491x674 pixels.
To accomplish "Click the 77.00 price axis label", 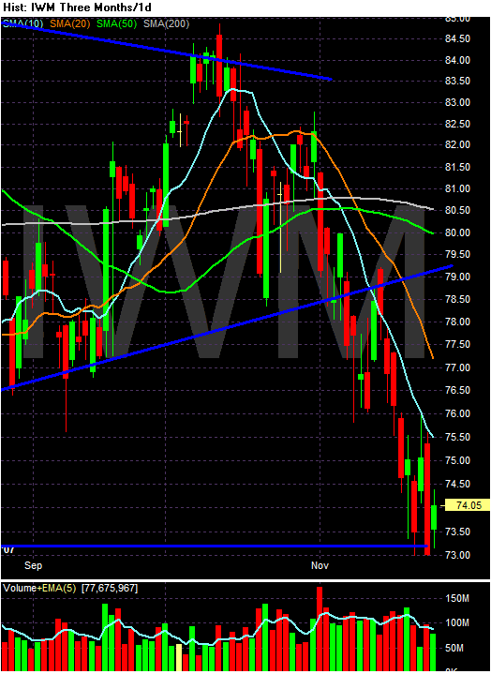I will 457,367.
